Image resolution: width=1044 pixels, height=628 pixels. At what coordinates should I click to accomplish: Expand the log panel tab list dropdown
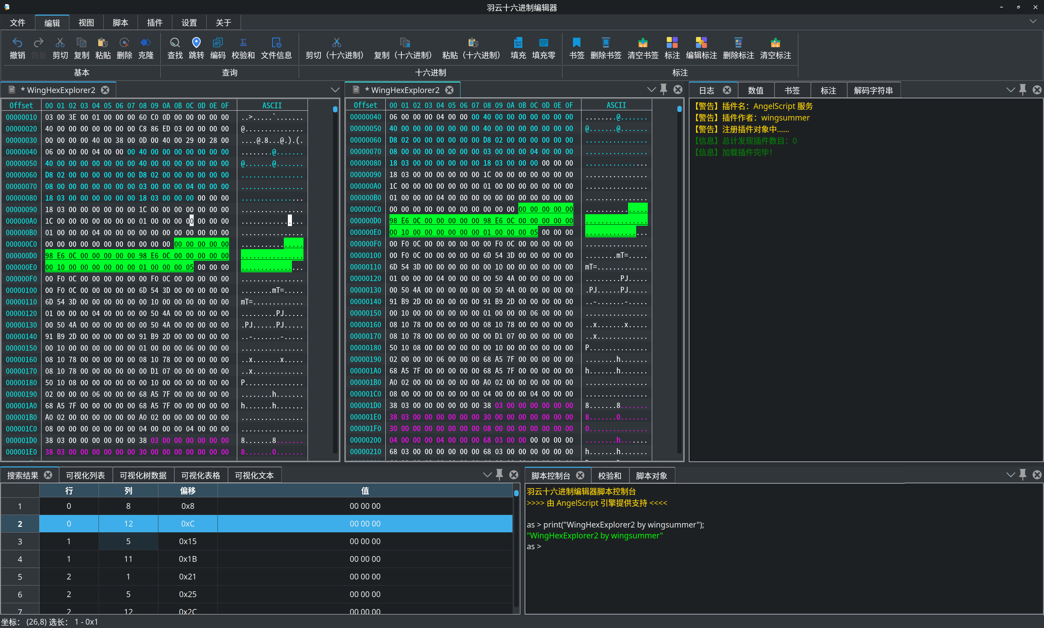tap(1010, 90)
